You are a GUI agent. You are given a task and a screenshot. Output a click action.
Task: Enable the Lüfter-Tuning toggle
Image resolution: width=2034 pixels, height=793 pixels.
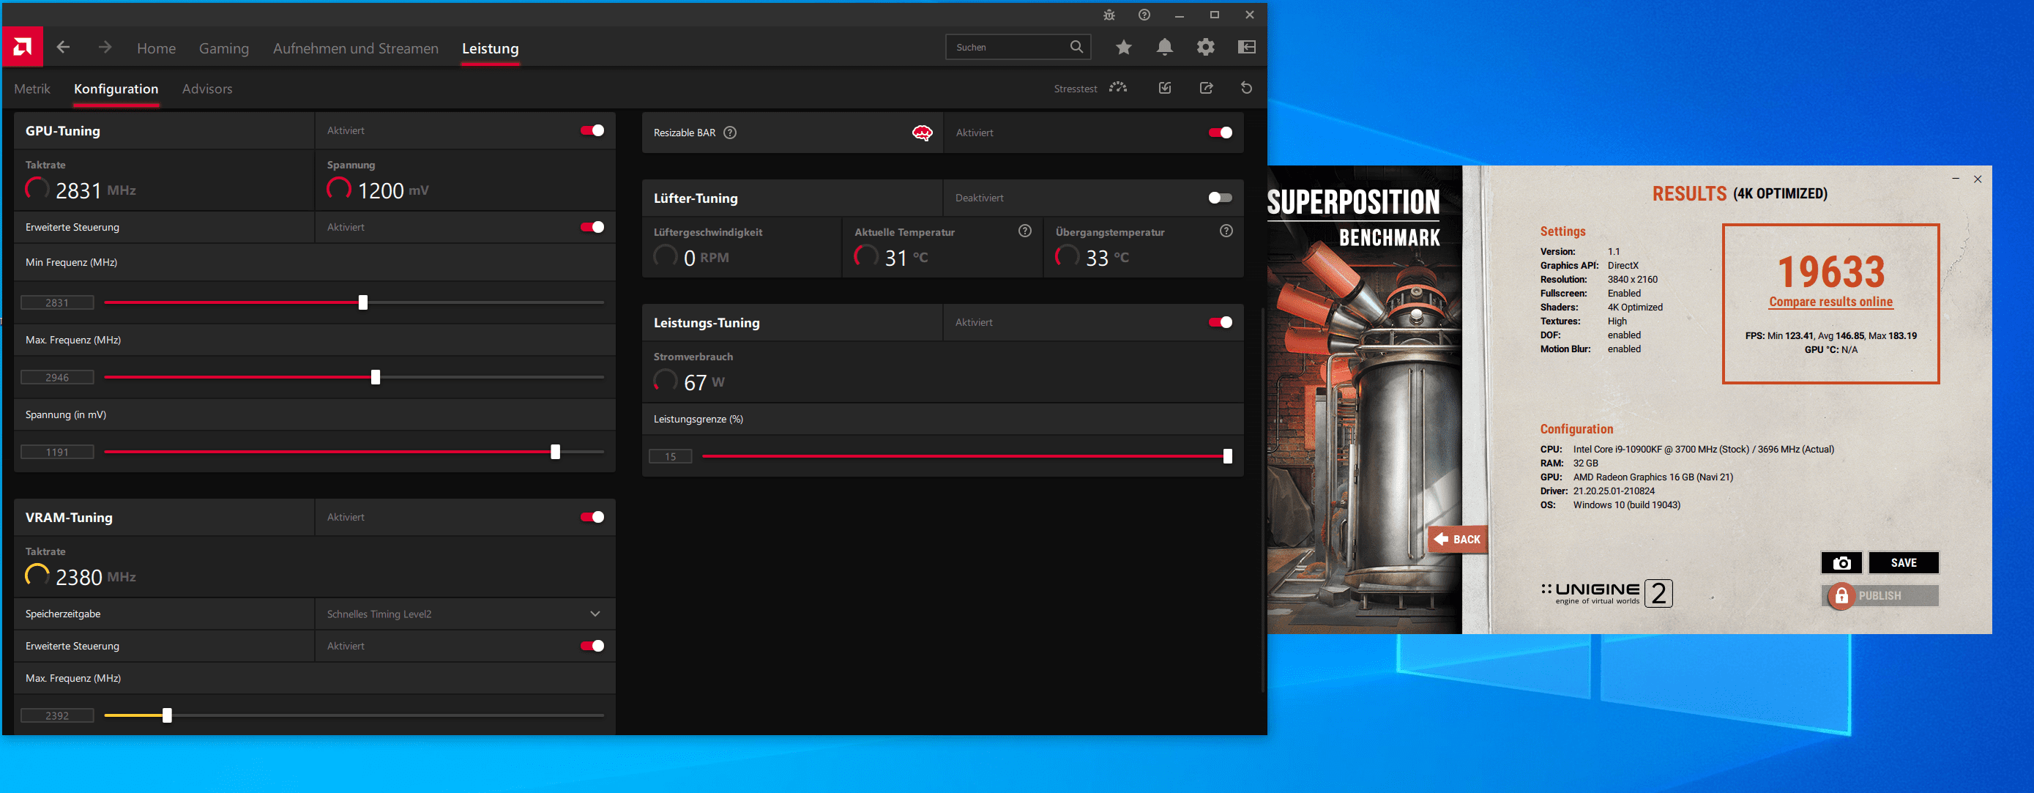1220,198
